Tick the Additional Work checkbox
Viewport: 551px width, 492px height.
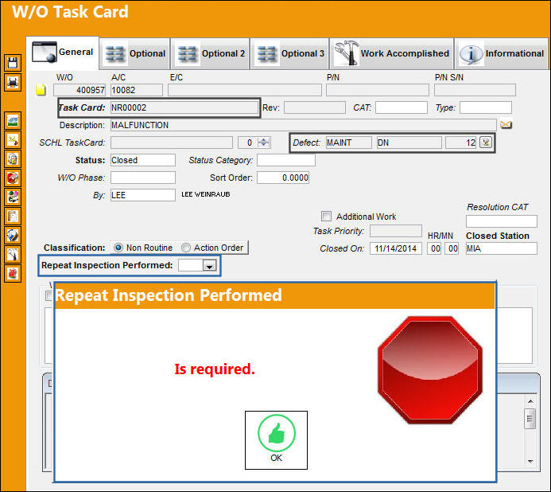coord(326,216)
